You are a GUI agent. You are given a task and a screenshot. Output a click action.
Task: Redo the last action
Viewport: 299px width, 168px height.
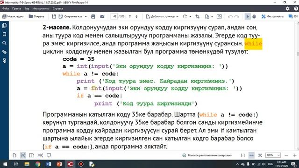click(x=237, y=17)
